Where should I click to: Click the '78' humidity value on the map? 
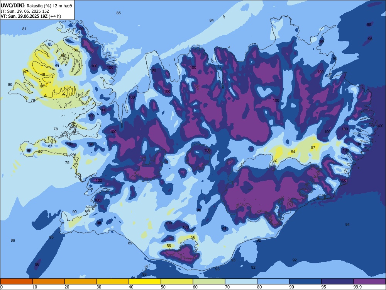pos(56,129)
